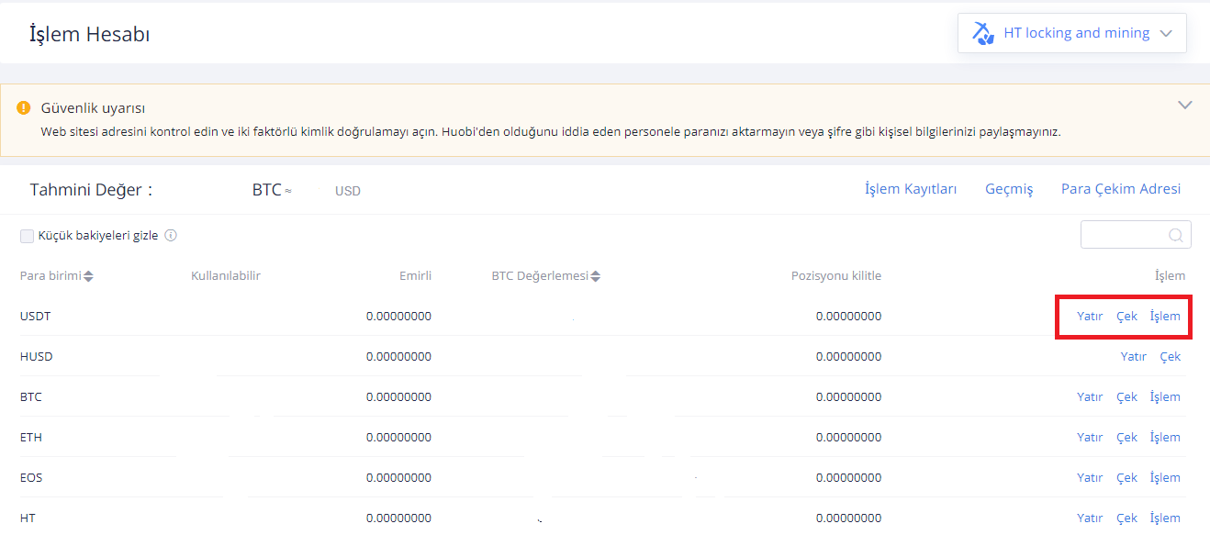Select the ETH currency name
1210x535 pixels.
31,438
